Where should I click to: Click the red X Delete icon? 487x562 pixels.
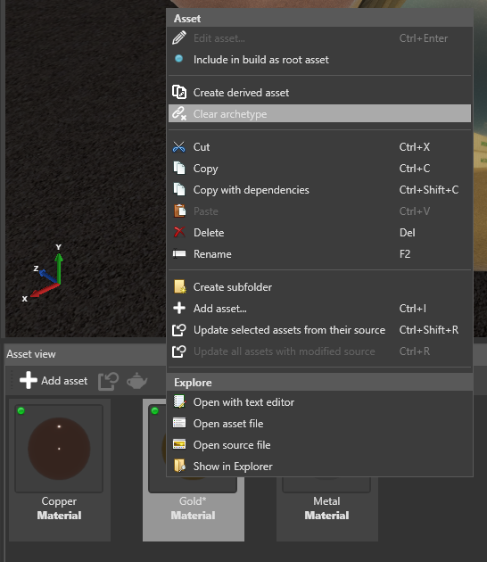pos(179,232)
